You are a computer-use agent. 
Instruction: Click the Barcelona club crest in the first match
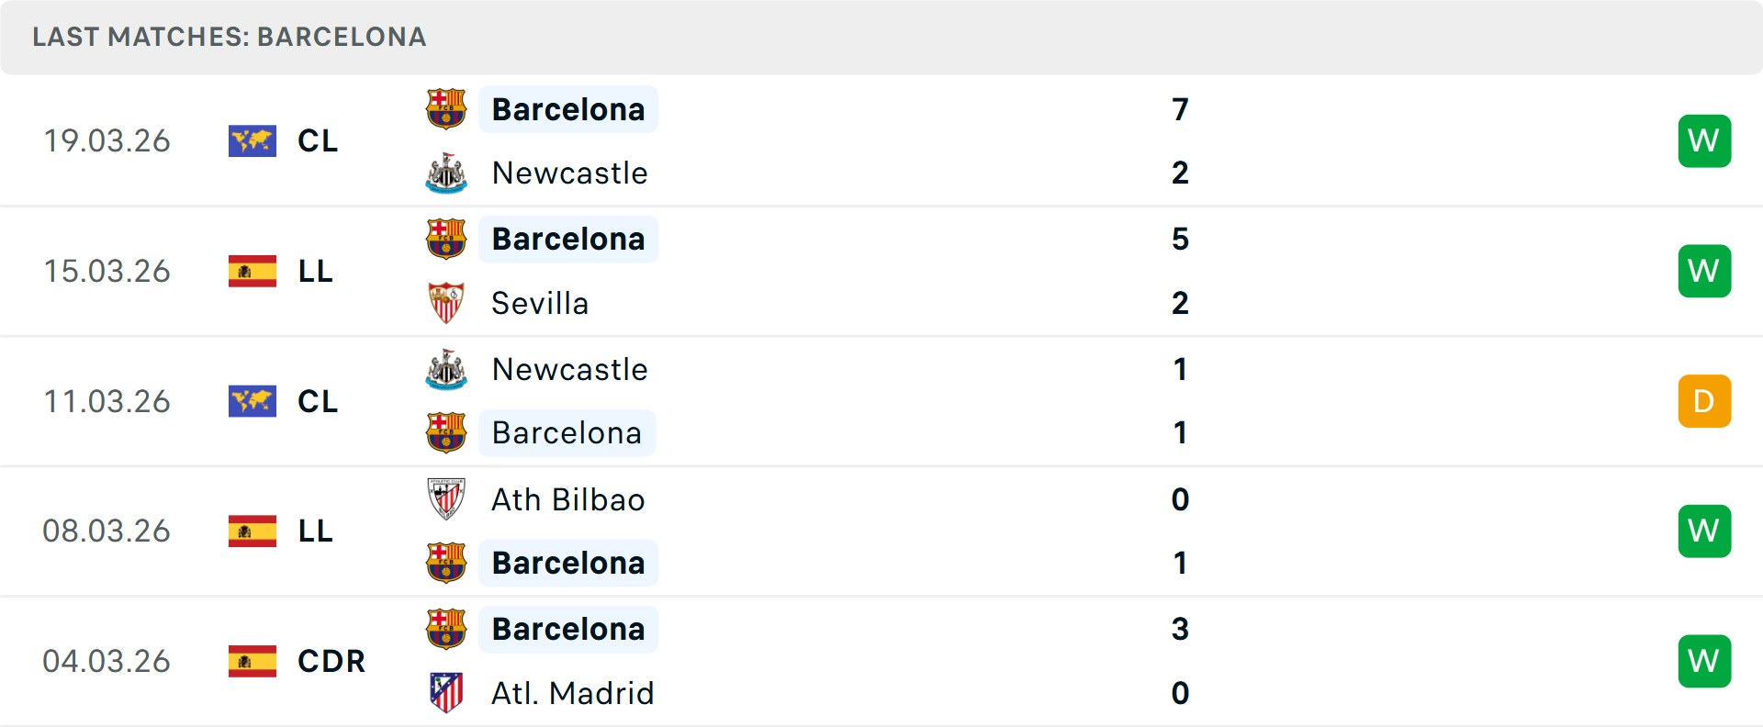point(446,108)
